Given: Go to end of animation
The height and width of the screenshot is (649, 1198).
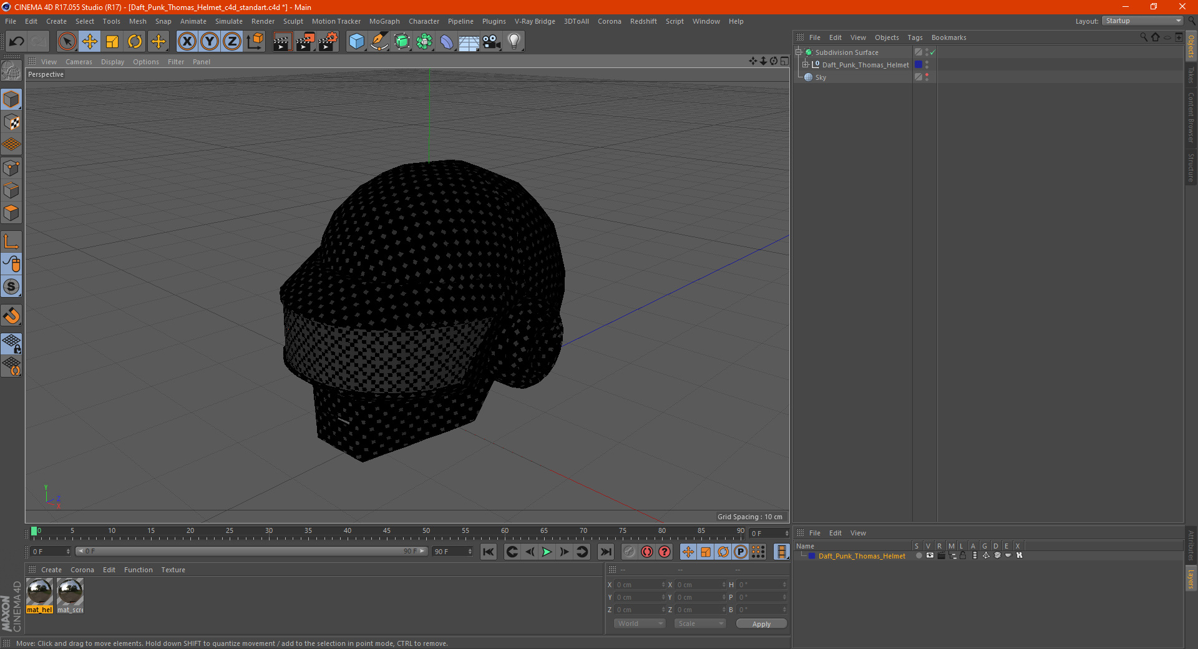Looking at the screenshot, I should (605, 552).
